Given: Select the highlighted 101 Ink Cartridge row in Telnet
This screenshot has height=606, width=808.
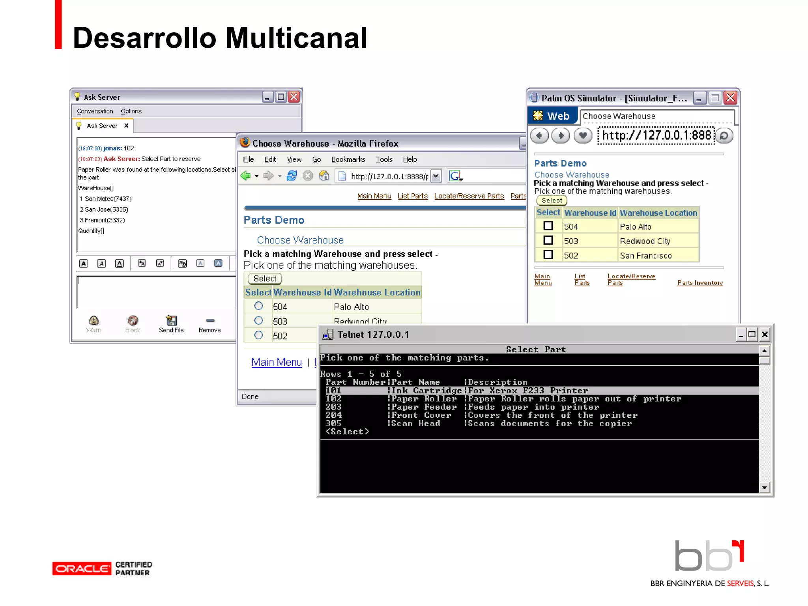Looking at the screenshot, I should pyautogui.click(x=539, y=391).
